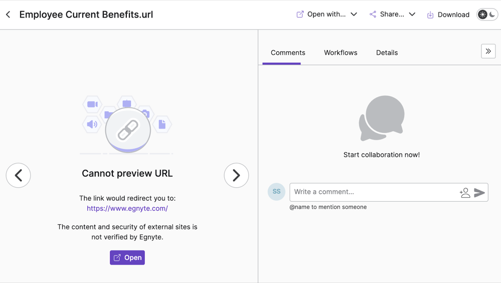Click the 'Start collaboration now!' text
This screenshot has height=283, width=501.
382,155
